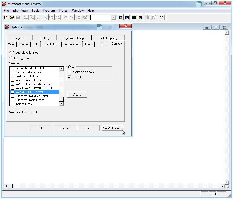Image resolution: width=233 pixels, height=199 pixels.
Task: Open the Data Session window icon
Action: point(127,18)
